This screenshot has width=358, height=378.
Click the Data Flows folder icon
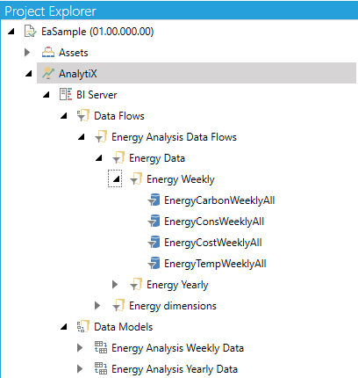pos(83,115)
